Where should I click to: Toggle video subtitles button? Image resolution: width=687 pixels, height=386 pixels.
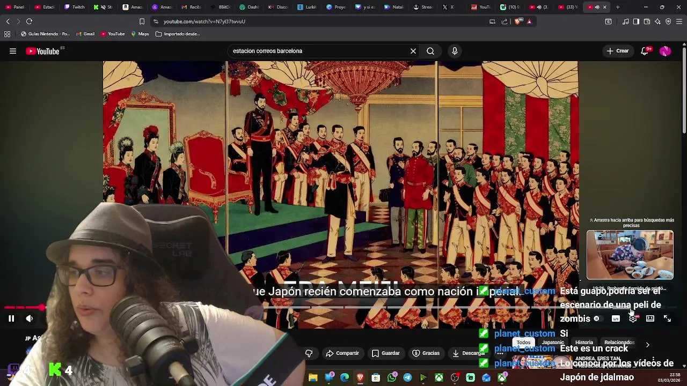pyautogui.click(x=616, y=318)
